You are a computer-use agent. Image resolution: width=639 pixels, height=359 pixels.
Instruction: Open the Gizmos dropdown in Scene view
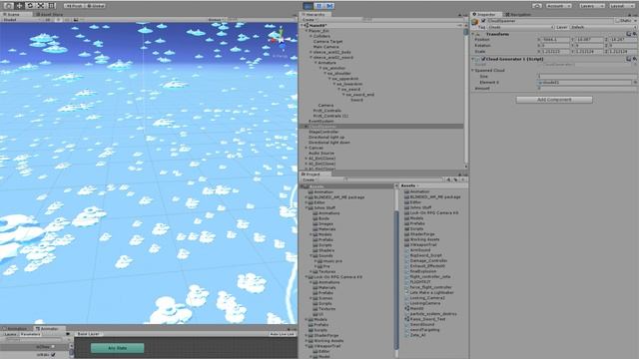216,20
